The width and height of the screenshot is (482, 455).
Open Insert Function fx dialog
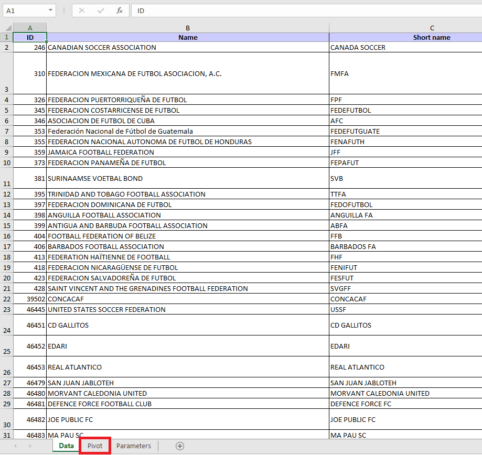[120, 10]
